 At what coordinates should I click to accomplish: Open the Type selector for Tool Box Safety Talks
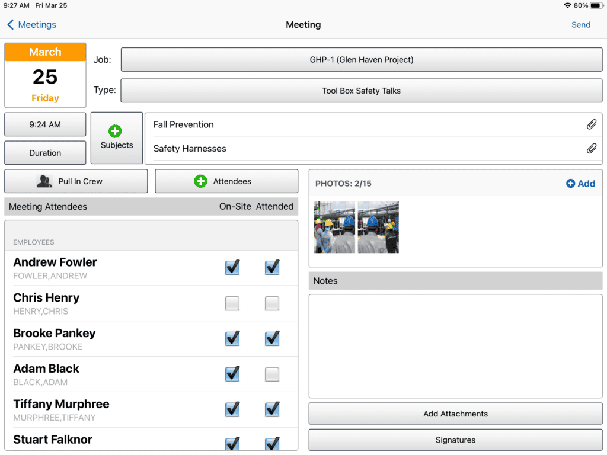pos(362,90)
